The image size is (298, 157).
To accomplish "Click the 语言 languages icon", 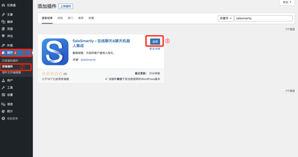I will click(x=3, y=104).
